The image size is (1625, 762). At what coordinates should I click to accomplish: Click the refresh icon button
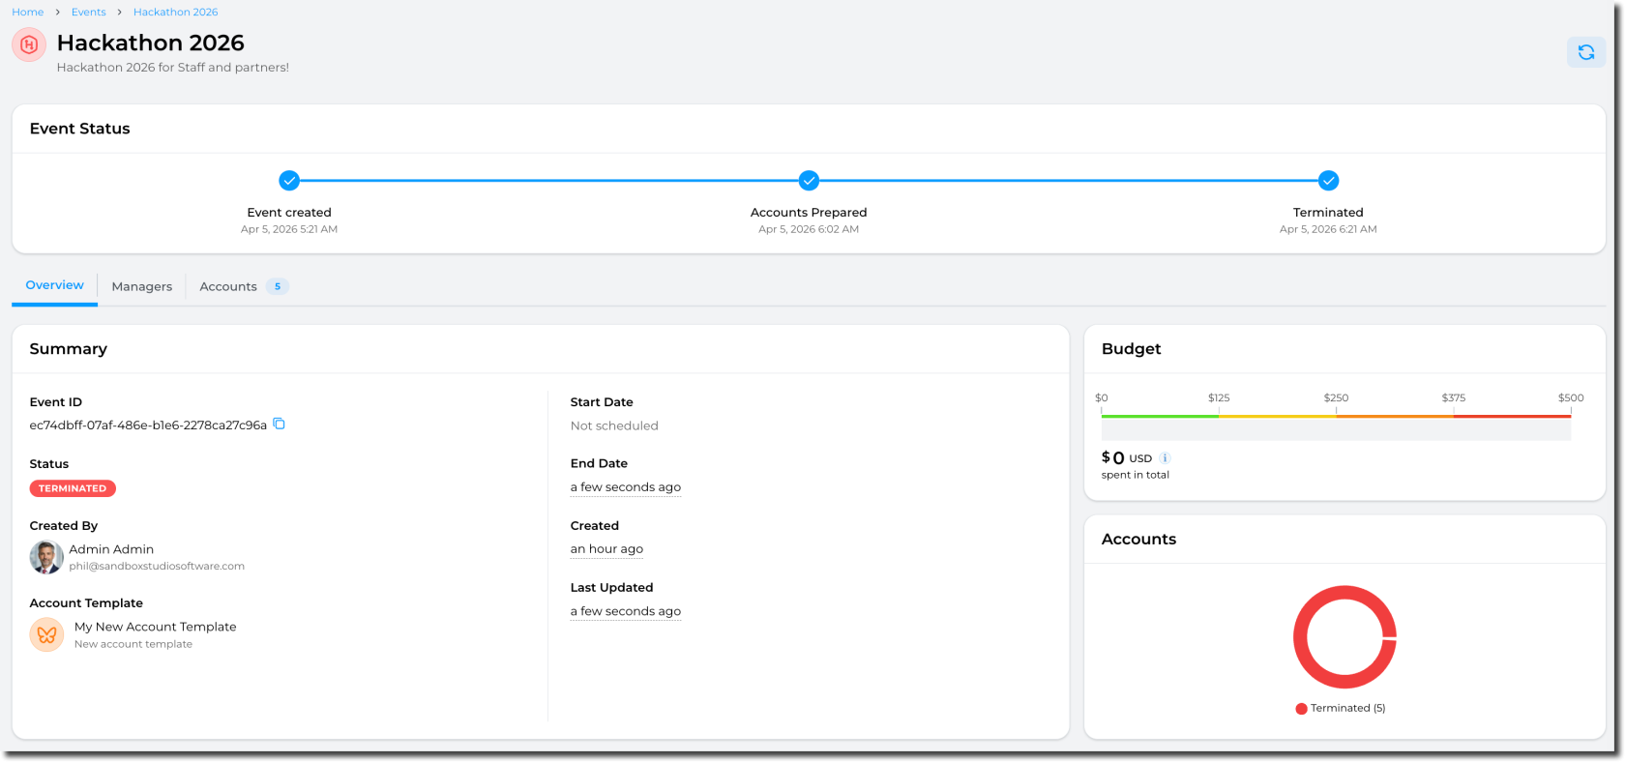tap(1585, 52)
